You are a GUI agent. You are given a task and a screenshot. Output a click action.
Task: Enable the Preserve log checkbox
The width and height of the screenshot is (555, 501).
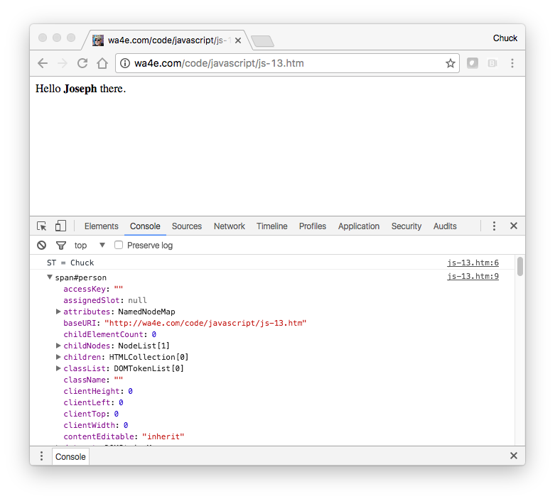point(119,245)
